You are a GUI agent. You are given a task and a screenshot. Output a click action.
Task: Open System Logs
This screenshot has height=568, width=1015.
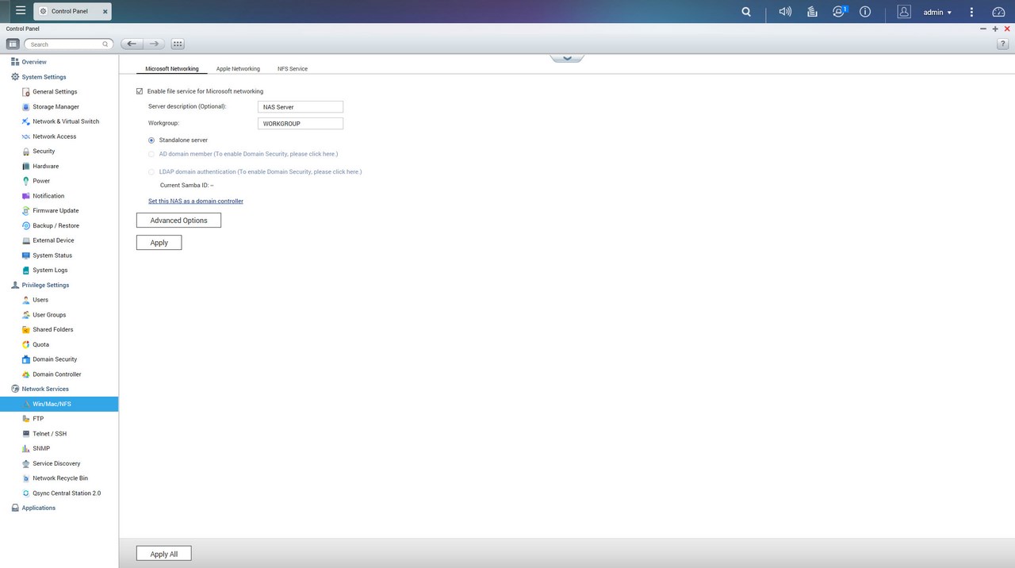50,270
